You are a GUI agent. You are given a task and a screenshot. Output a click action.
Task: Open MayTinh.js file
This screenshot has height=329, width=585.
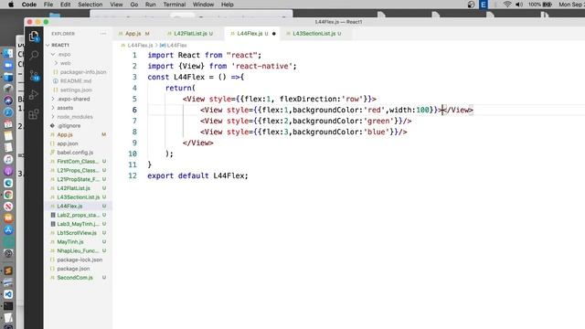click(x=70, y=242)
